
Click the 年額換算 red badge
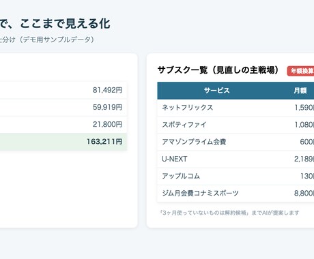(x=300, y=71)
